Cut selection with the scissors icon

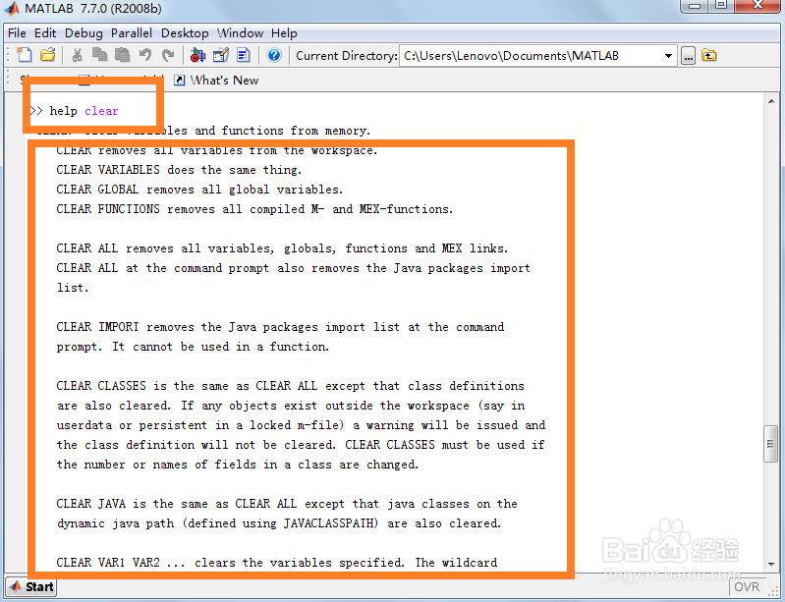tap(77, 55)
